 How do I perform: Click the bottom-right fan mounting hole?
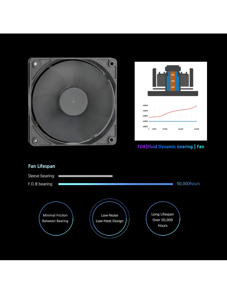[111, 140]
